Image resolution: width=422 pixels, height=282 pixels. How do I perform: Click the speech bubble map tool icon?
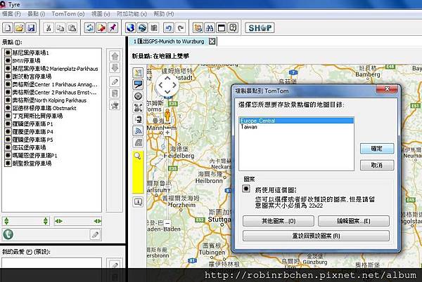point(138,84)
